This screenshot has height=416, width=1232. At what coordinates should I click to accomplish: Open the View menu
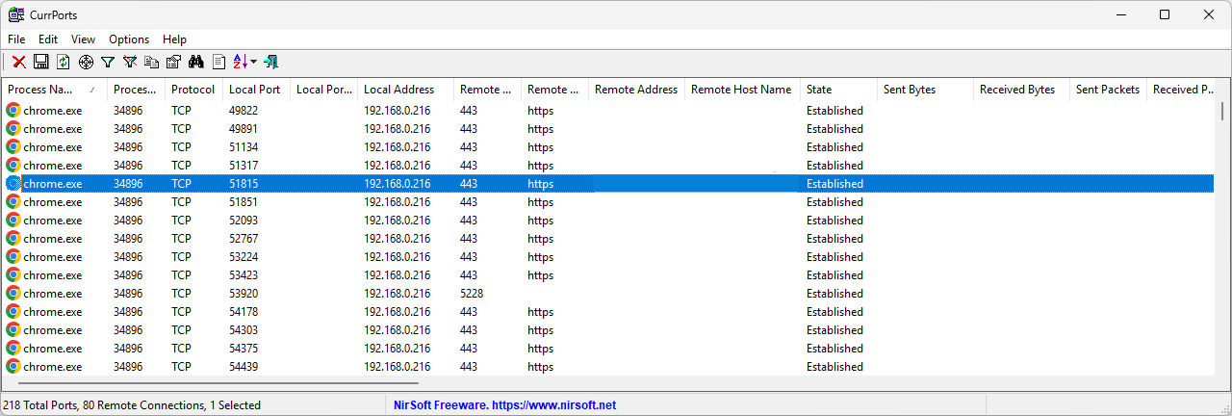click(83, 39)
